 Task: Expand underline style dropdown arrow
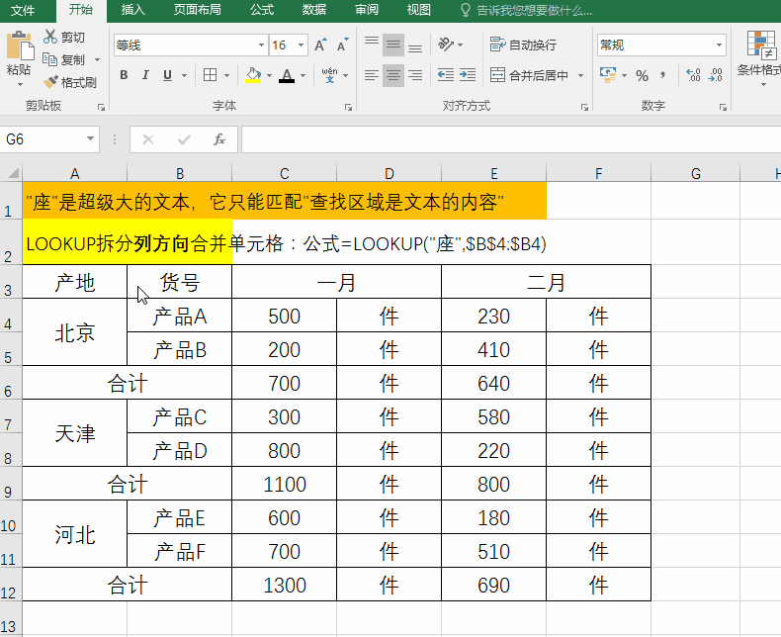coord(184,75)
